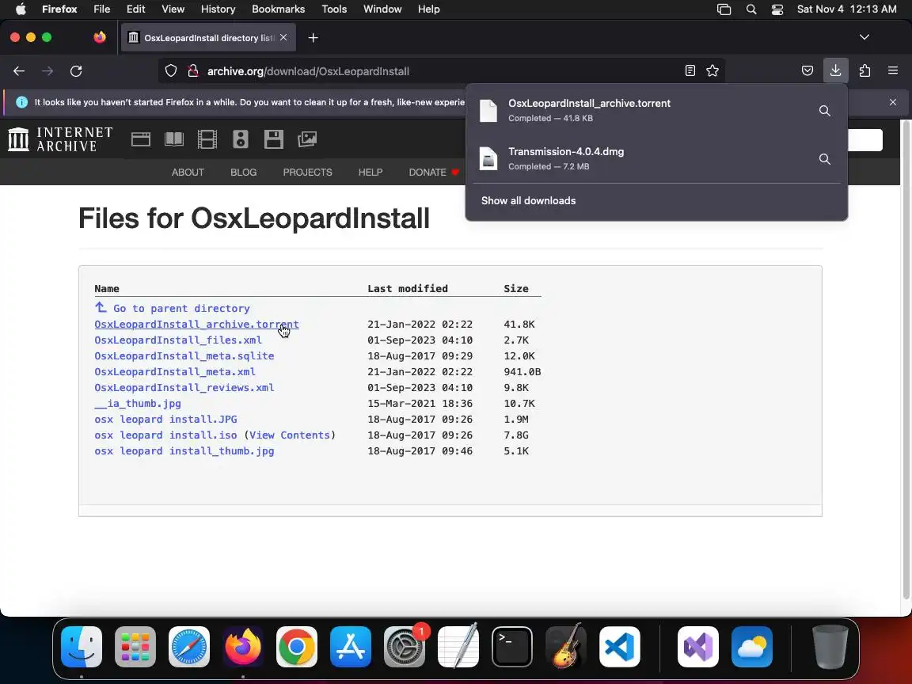
Task: Open Launchpad from the Dock
Action: tap(135, 646)
